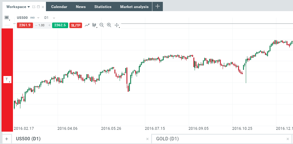Open the US500 instrument dropdown
293x144 pixels.
tap(38, 18)
